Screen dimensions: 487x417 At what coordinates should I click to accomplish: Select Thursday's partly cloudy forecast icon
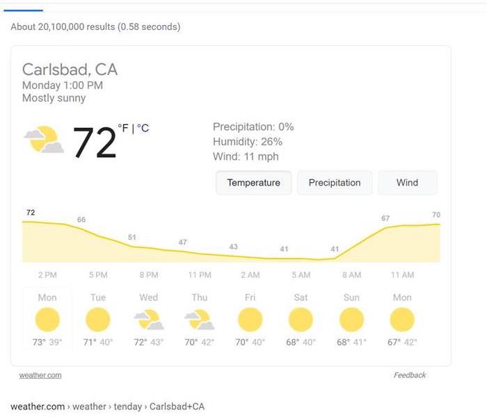click(x=200, y=320)
